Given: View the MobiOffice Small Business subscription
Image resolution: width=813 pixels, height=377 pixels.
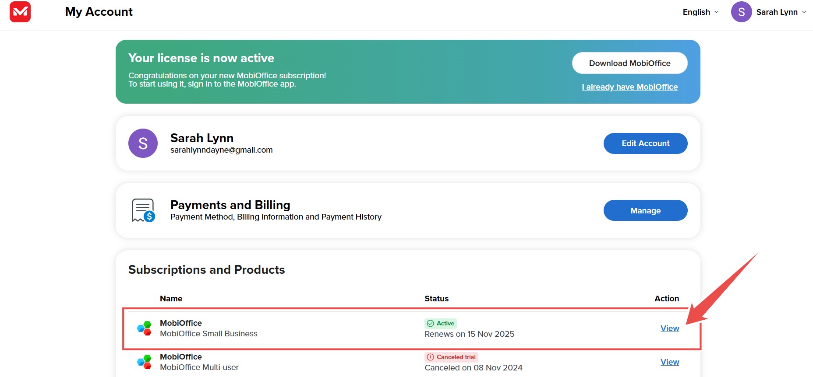Looking at the screenshot, I should click(x=670, y=328).
